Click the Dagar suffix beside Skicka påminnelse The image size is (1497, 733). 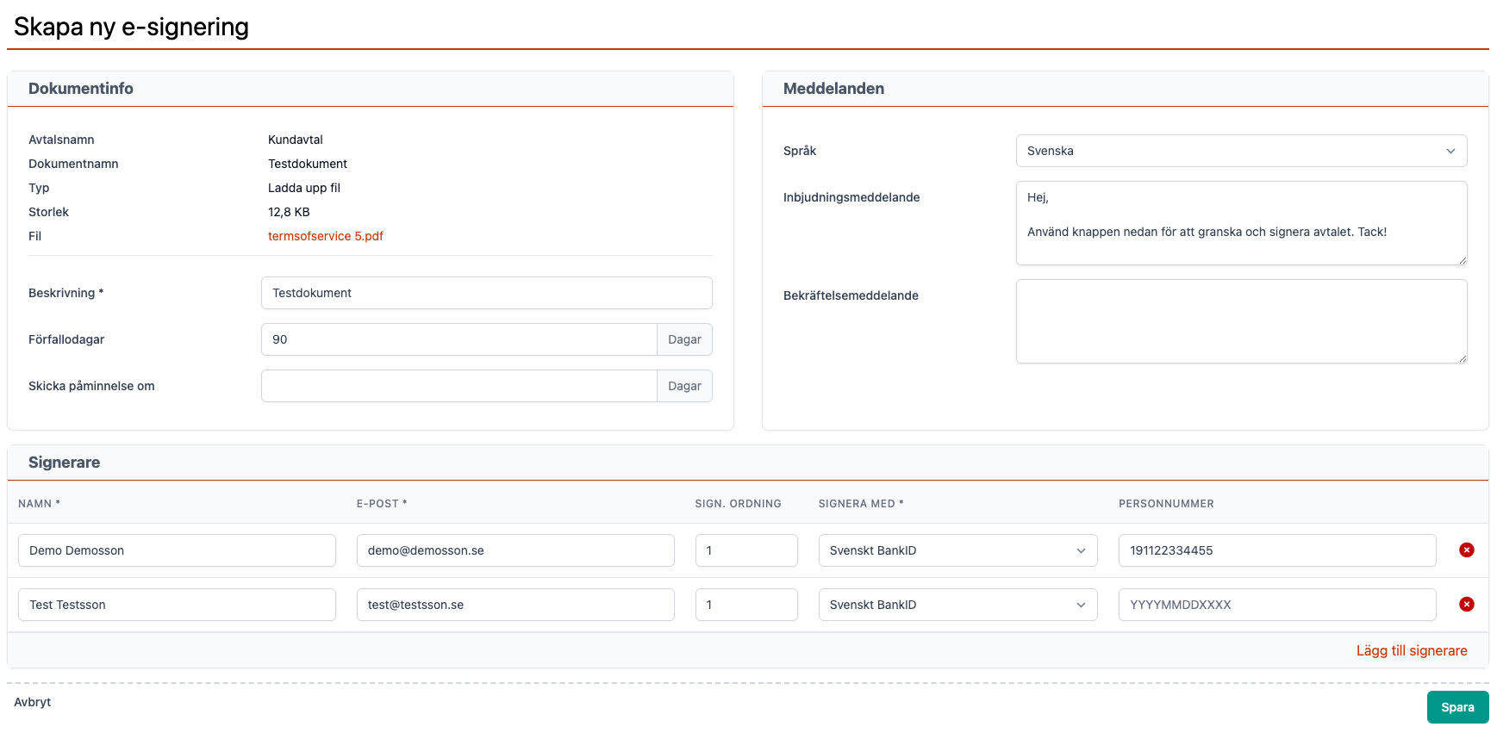(x=684, y=386)
